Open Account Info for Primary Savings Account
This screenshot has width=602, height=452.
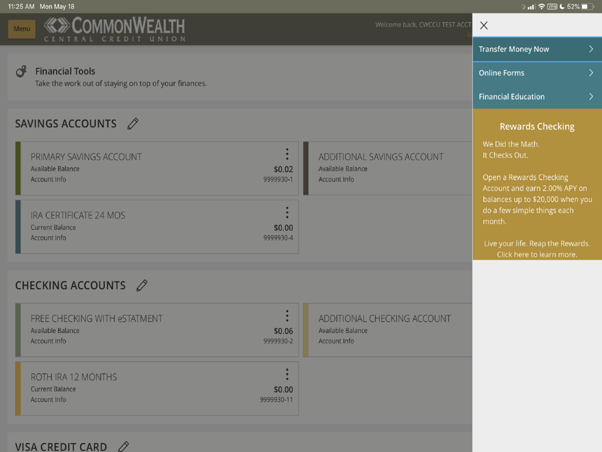48,180
